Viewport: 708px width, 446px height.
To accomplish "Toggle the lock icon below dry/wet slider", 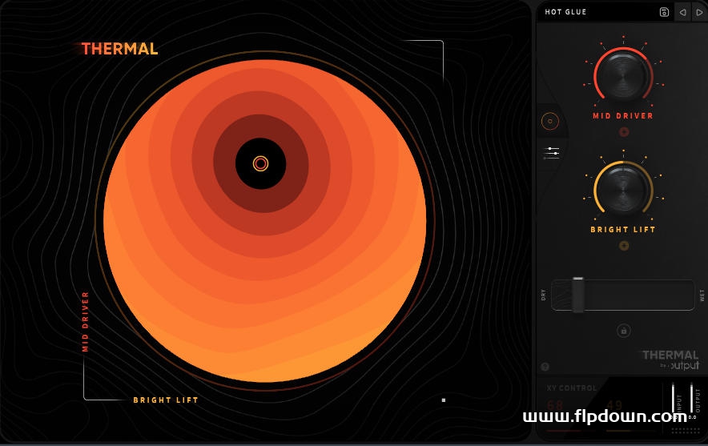I will 624,331.
